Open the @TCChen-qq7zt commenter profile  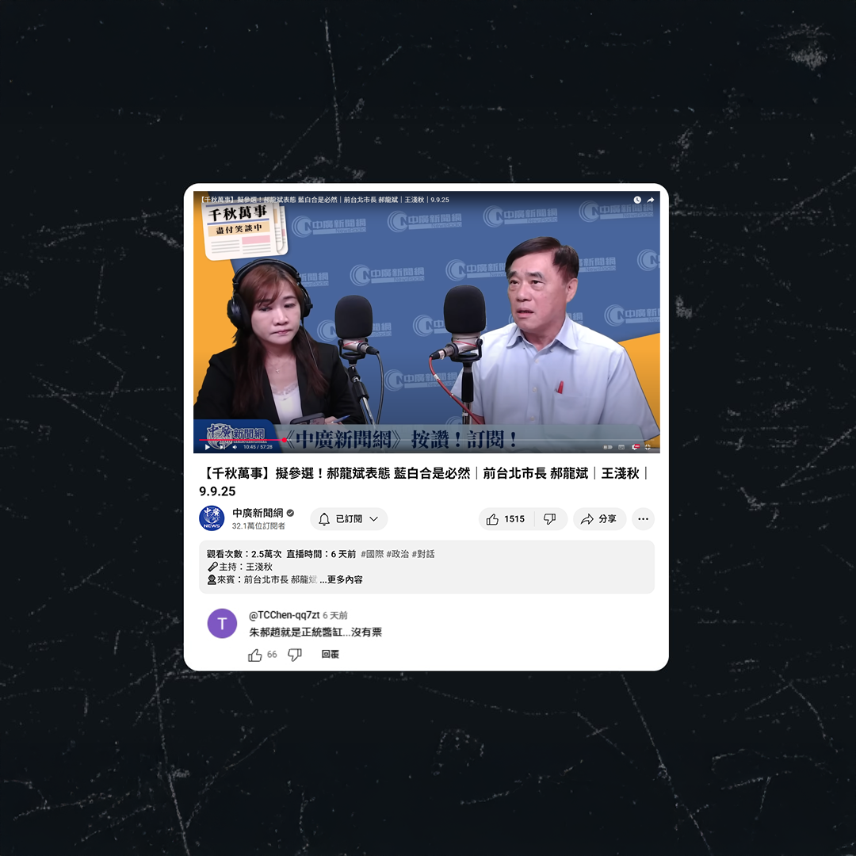284,615
